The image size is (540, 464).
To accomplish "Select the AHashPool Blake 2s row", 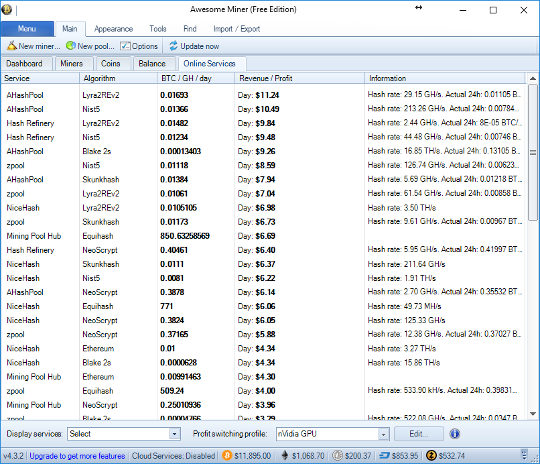I will [x=263, y=152].
